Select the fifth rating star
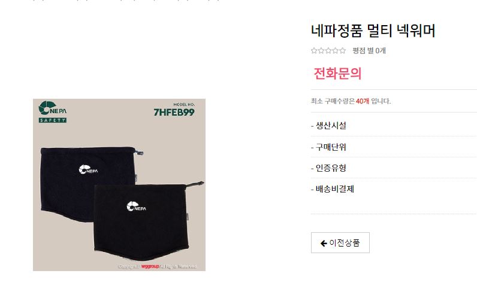This screenshot has width=477, height=304. point(343,51)
